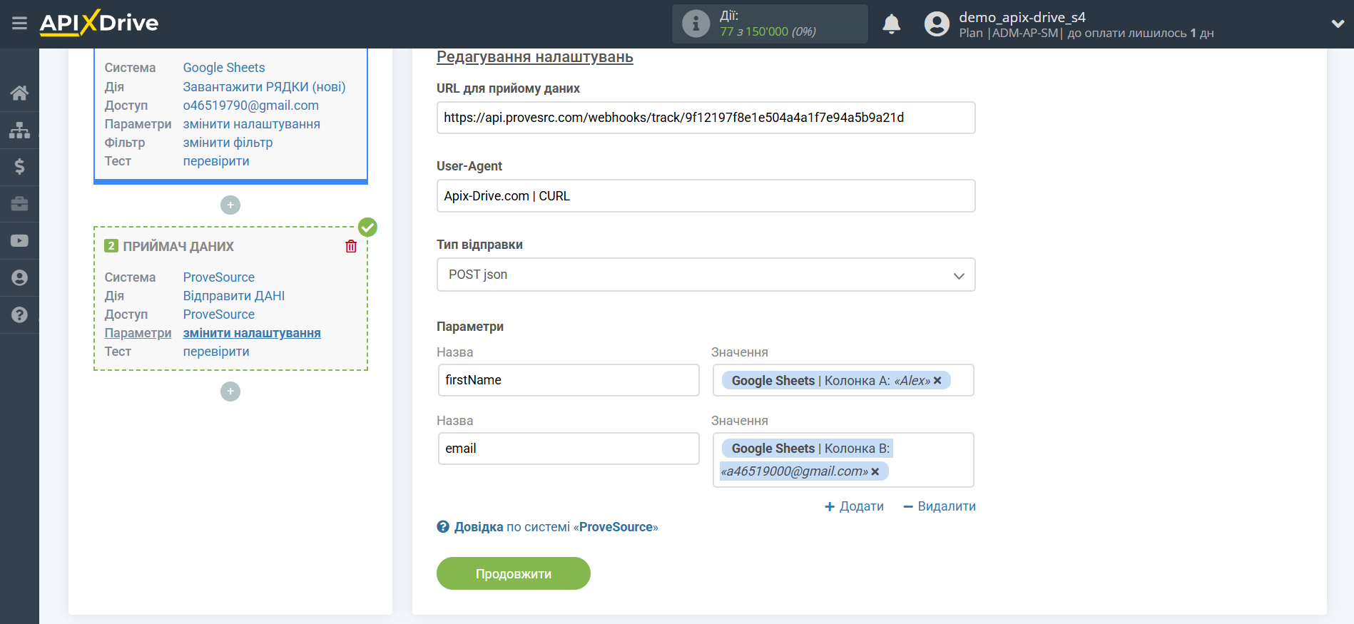Click змінити налаштування under Google Sheets
The image size is (1354, 624).
coord(252,124)
